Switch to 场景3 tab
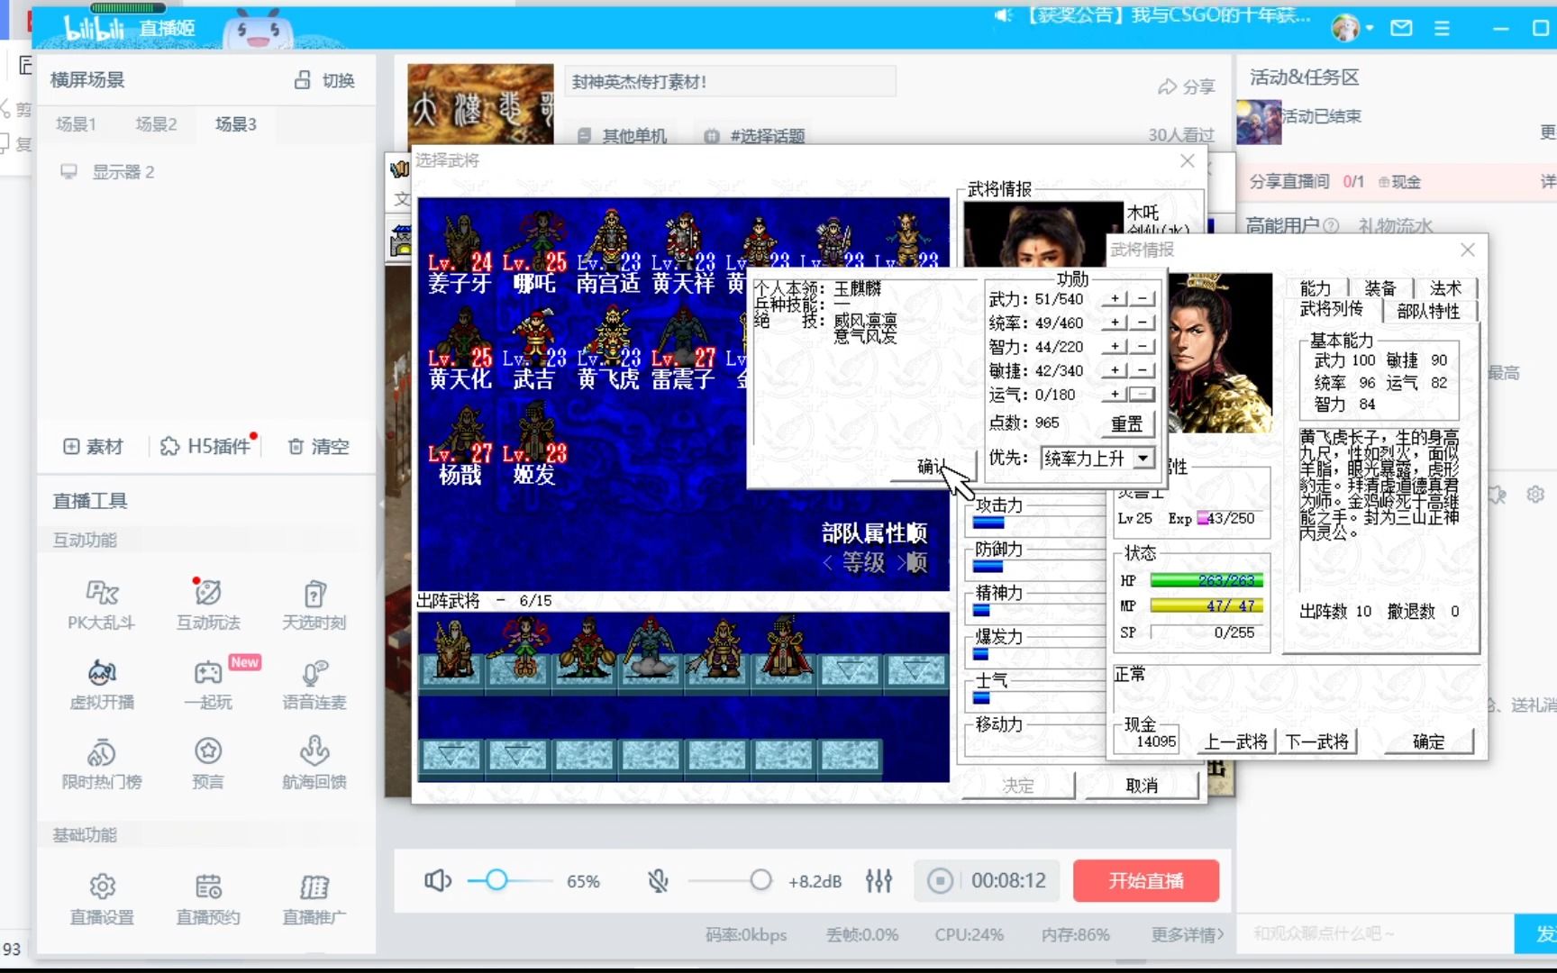Screen dimensions: 1557x973 coord(235,124)
